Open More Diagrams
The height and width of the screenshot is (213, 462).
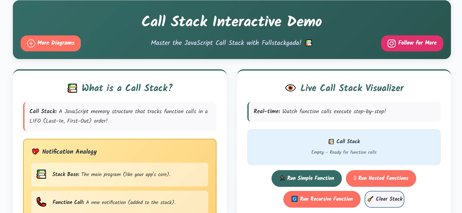click(51, 43)
